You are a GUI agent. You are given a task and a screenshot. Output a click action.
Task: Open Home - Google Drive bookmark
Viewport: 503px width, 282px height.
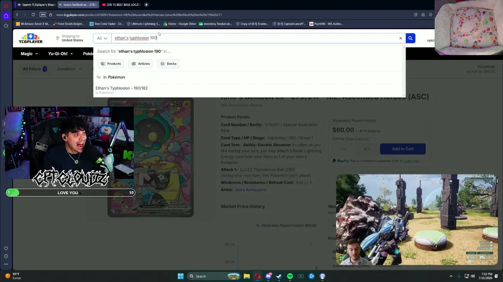pyautogui.click(x=179, y=24)
